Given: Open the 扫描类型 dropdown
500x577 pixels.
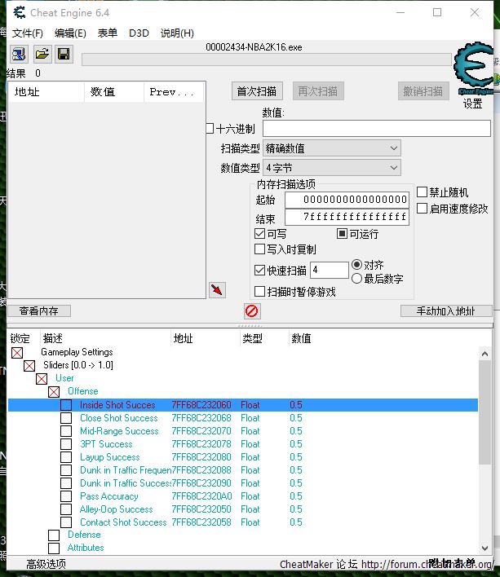Looking at the screenshot, I should [x=331, y=148].
